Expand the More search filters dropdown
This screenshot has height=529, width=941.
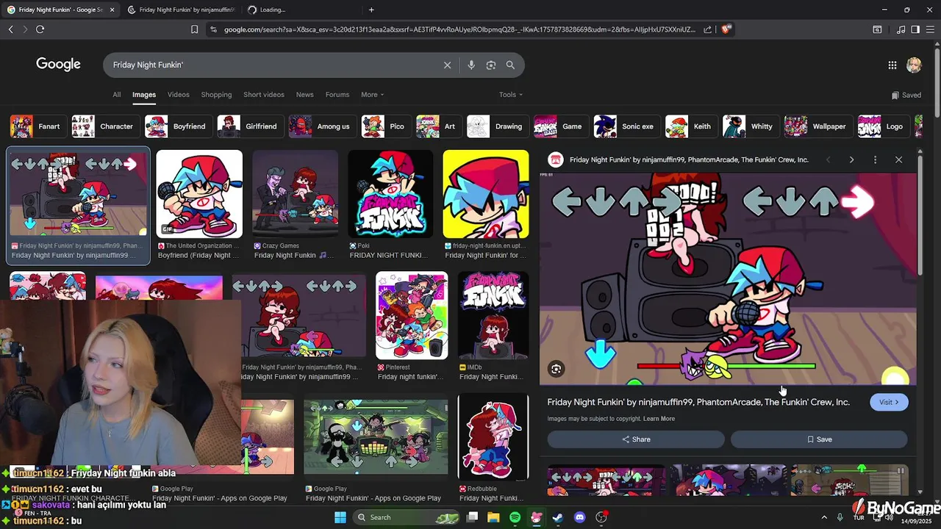tap(372, 95)
